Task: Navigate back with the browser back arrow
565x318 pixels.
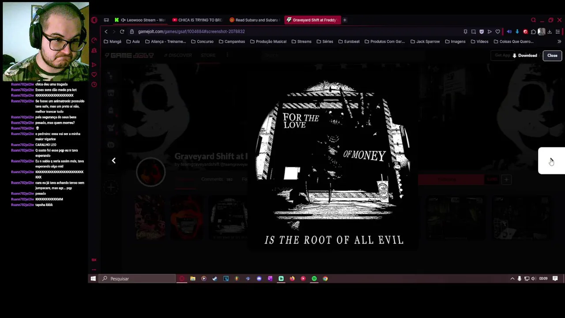Action: click(x=106, y=31)
